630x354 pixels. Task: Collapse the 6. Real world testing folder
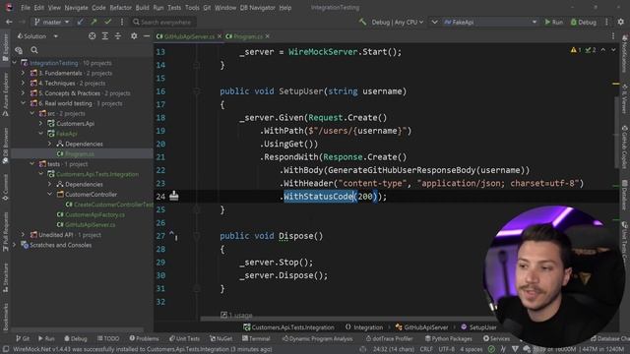click(23, 103)
